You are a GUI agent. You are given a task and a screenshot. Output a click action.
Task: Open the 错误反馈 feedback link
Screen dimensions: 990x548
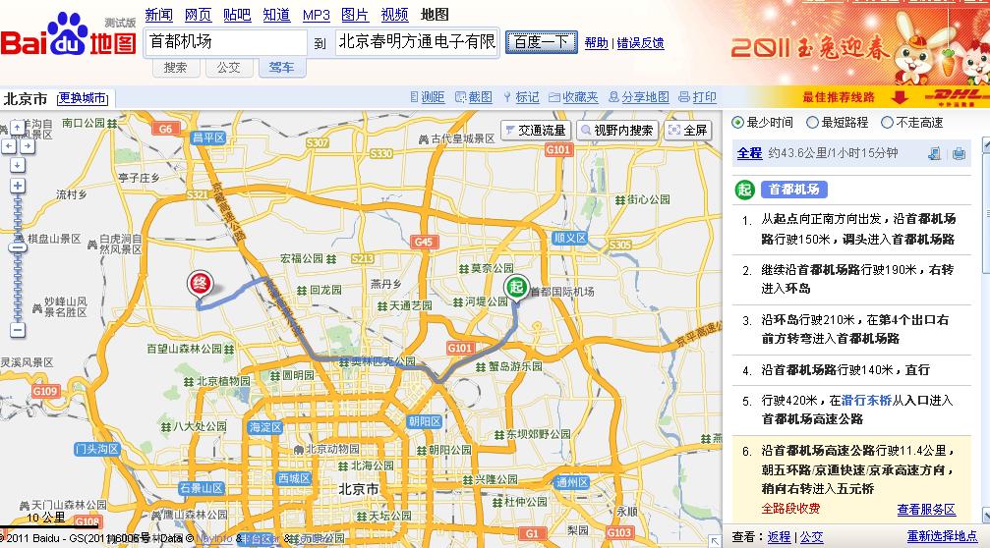pyautogui.click(x=640, y=43)
